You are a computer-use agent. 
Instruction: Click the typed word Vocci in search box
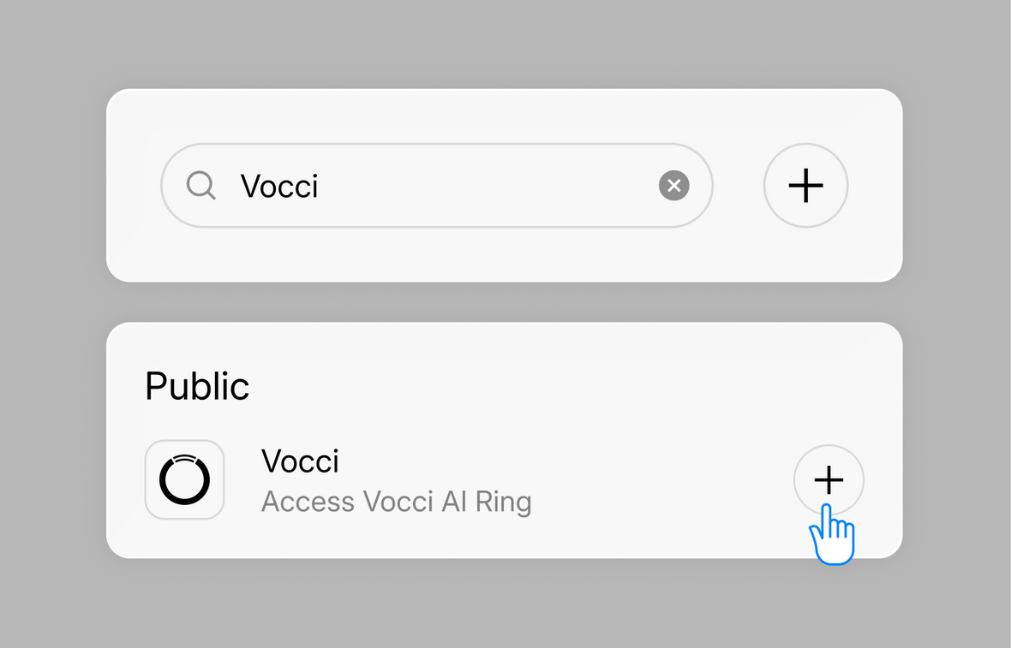(x=279, y=186)
